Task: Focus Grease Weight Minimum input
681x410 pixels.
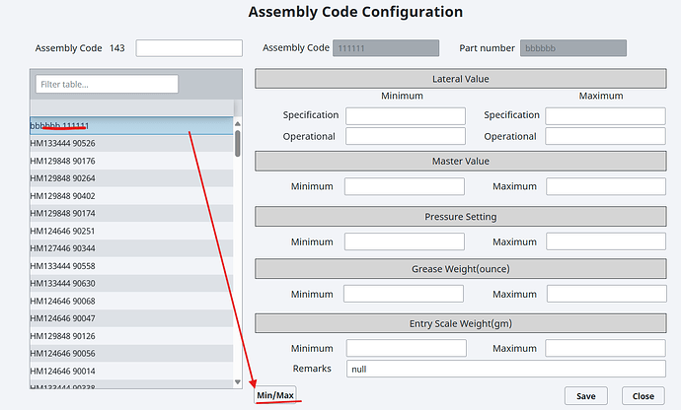Action: [x=404, y=294]
